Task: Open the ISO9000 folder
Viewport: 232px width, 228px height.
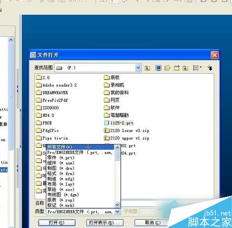Action: (47, 108)
